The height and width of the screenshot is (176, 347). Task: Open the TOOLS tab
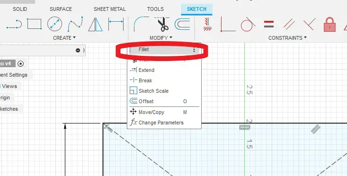pos(155,9)
